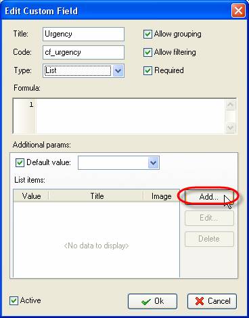Close the Edit Custom Field dialog
The width and height of the screenshot is (249, 318).
coord(238,11)
